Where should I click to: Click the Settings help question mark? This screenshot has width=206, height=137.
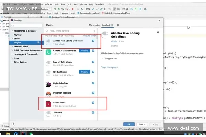[13, 124]
